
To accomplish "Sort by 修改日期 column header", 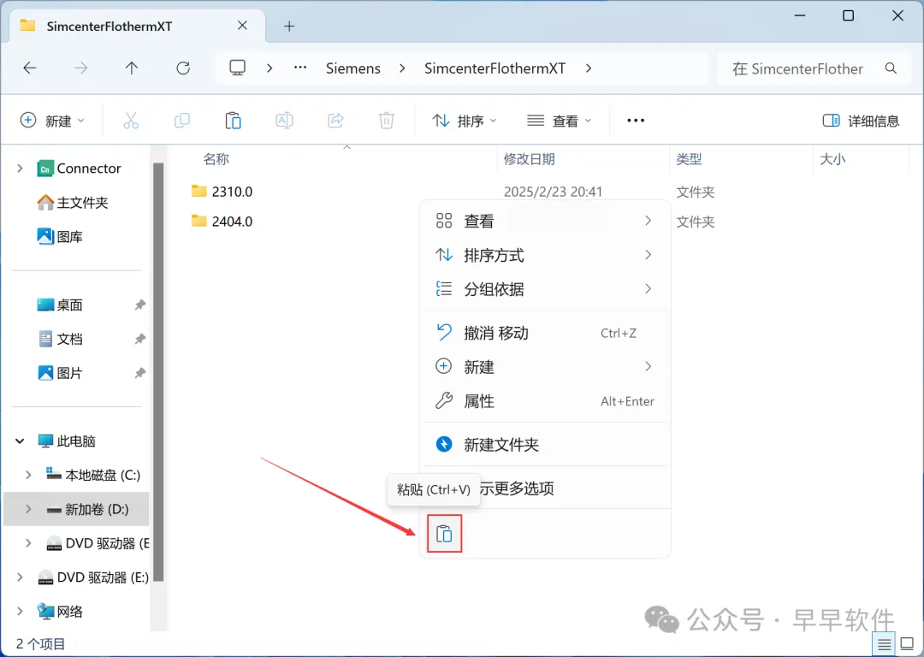I will [529, 159].
